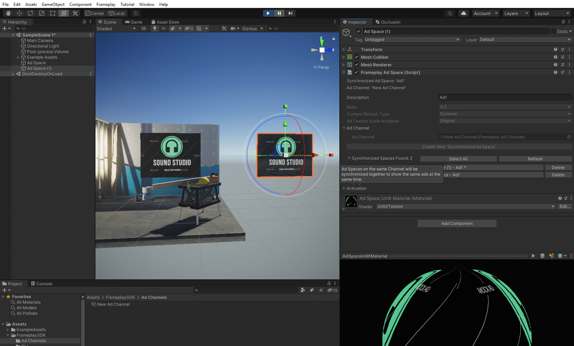Image resolution: width=574 pixels, height=346 pixels.
Task: Toggle 2D view in Scene
Action: point(144,28)
